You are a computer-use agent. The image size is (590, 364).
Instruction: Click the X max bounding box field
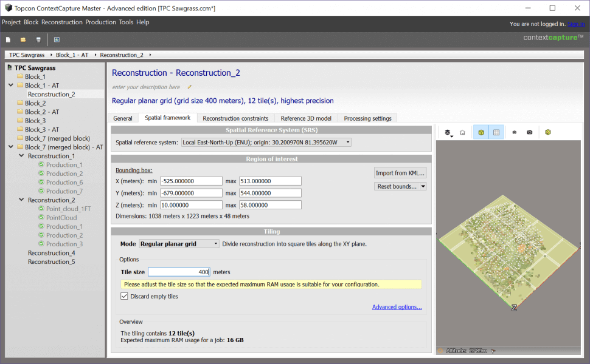(270, 181)
